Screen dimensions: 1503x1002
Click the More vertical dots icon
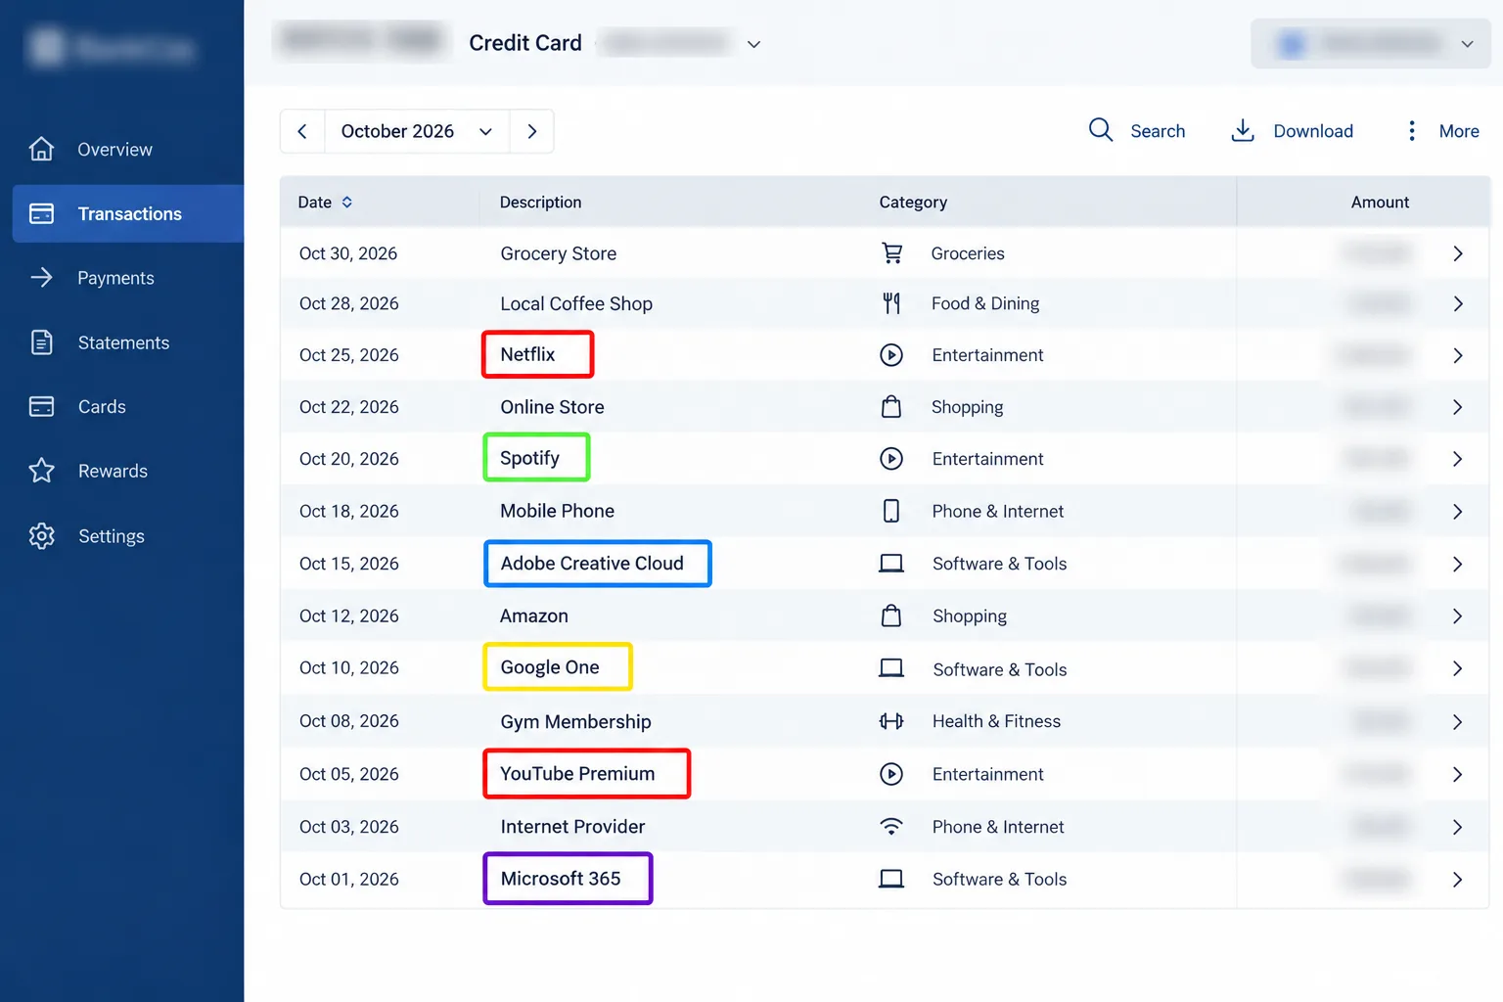tap(1411, 130)
